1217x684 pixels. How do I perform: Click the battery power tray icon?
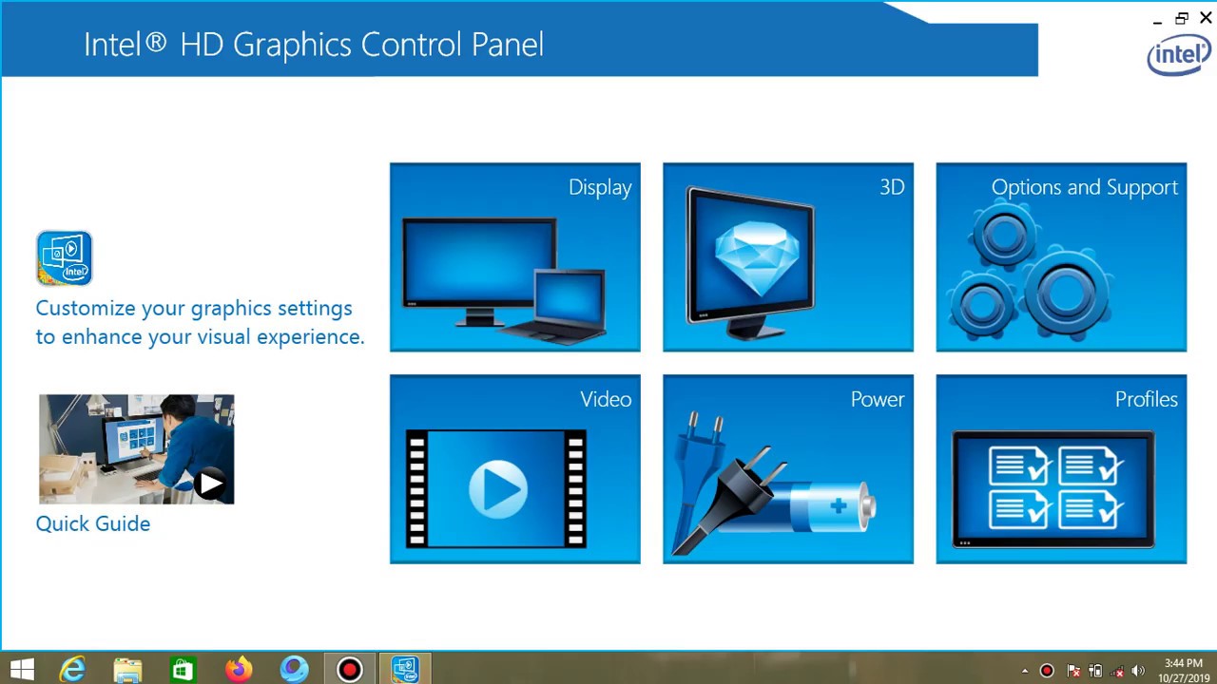1095,671
